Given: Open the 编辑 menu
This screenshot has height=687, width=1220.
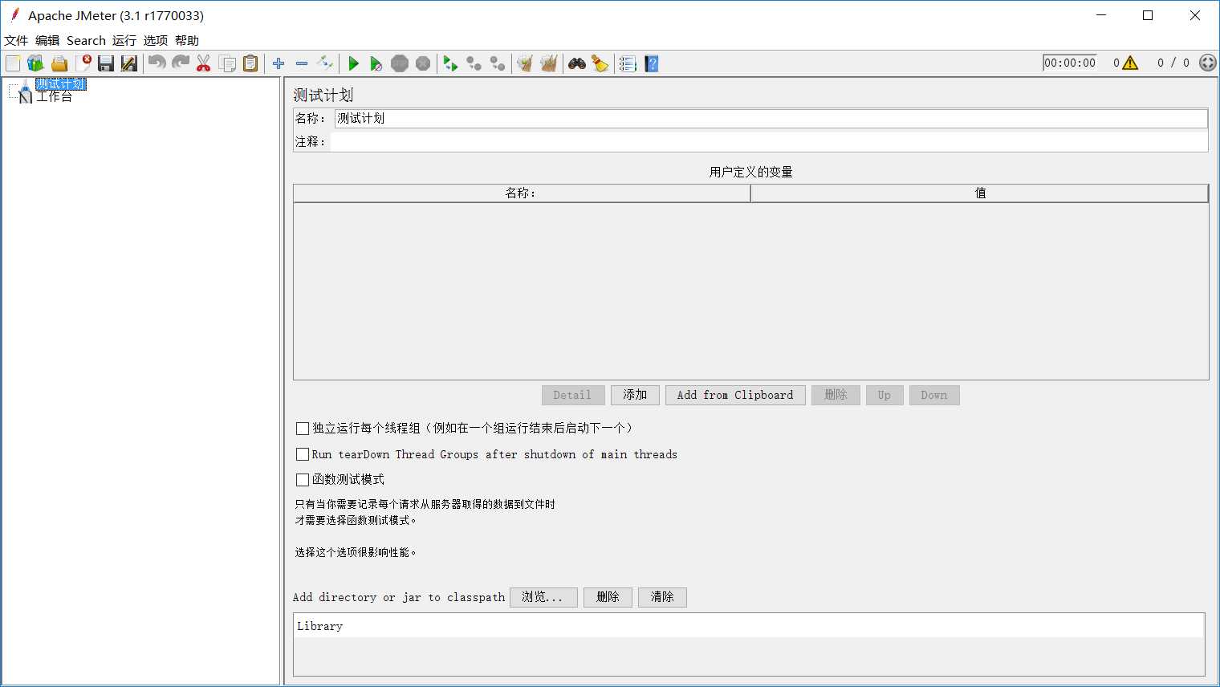Looking at the screenshot, I should tap(47, 40).
